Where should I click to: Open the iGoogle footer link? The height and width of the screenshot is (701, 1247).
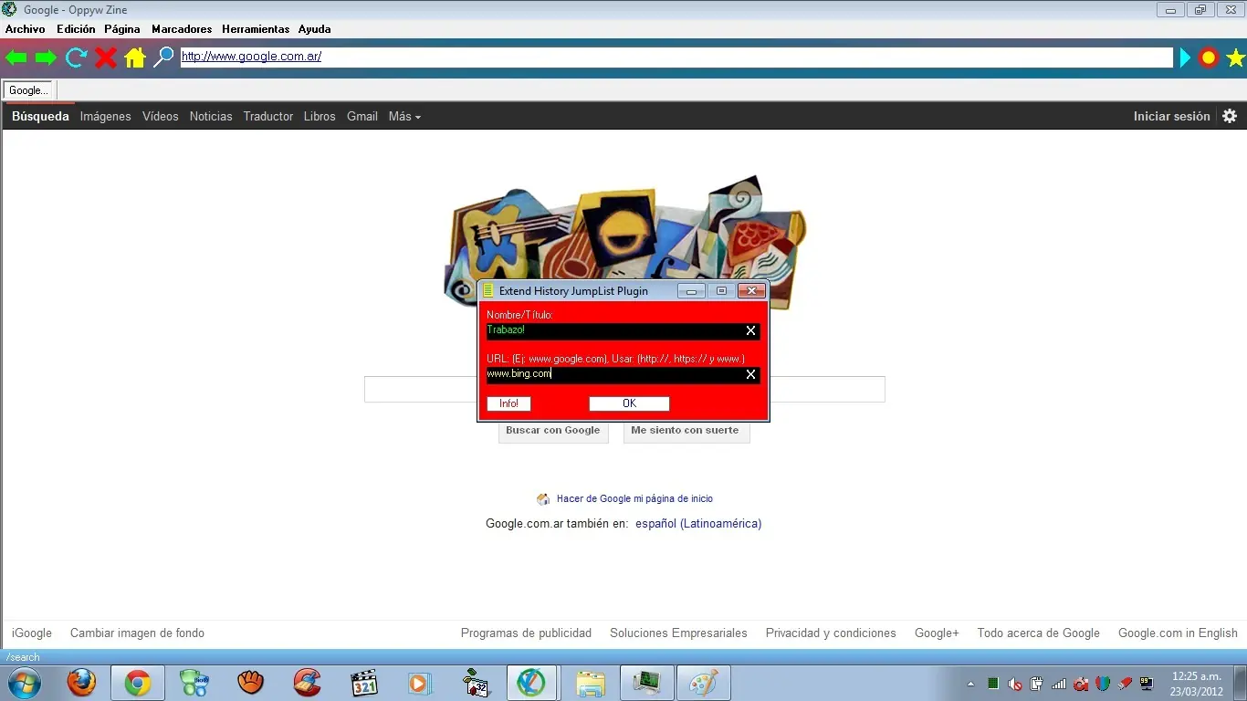click(x=31, y=633)
